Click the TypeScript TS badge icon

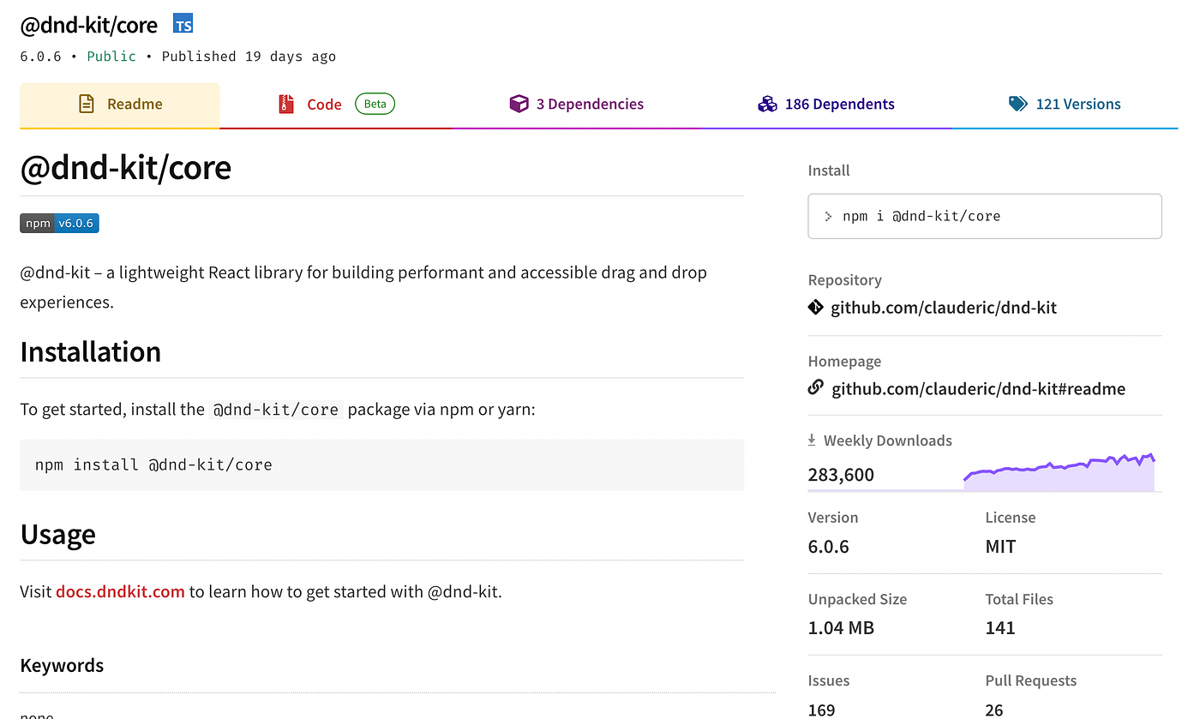[x=183, y=24]
